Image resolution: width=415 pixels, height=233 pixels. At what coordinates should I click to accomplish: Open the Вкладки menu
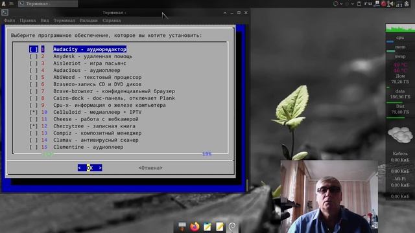tap(89, 20)
